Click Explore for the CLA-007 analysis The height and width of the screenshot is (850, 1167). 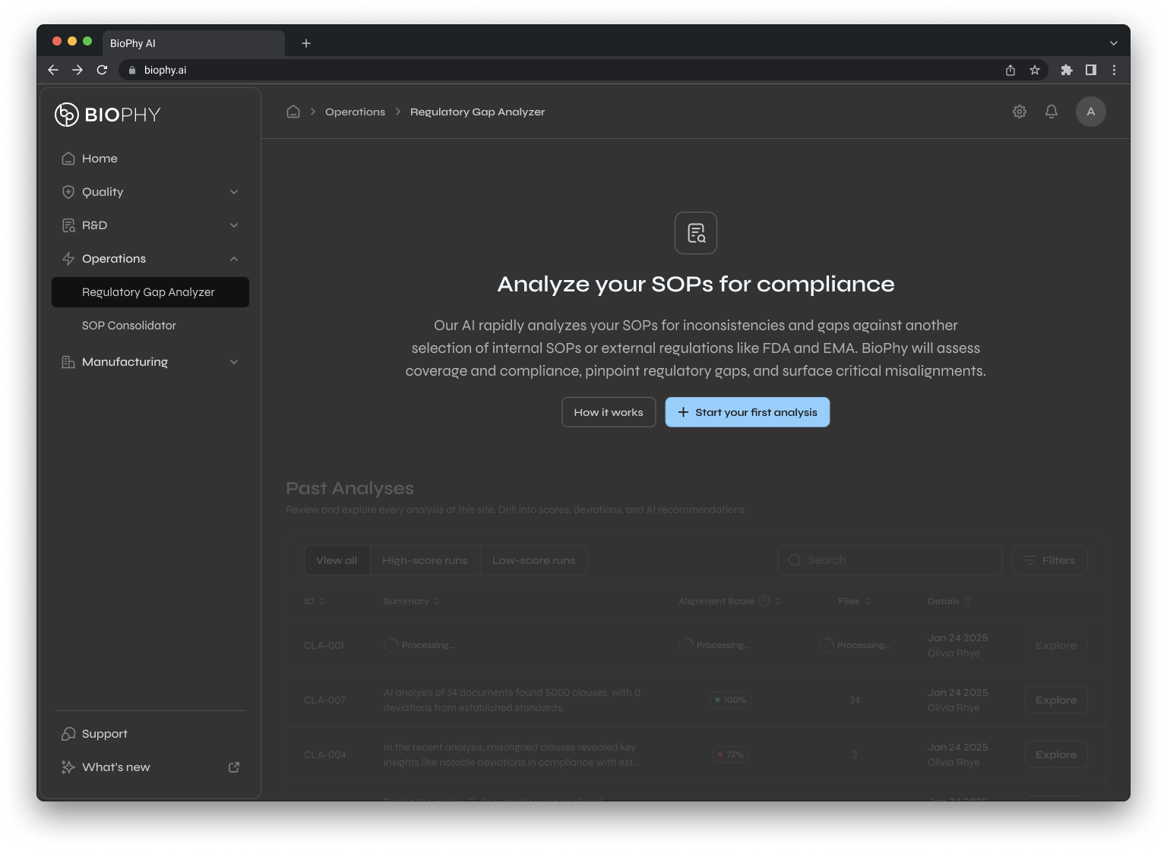coord(1055,700)
